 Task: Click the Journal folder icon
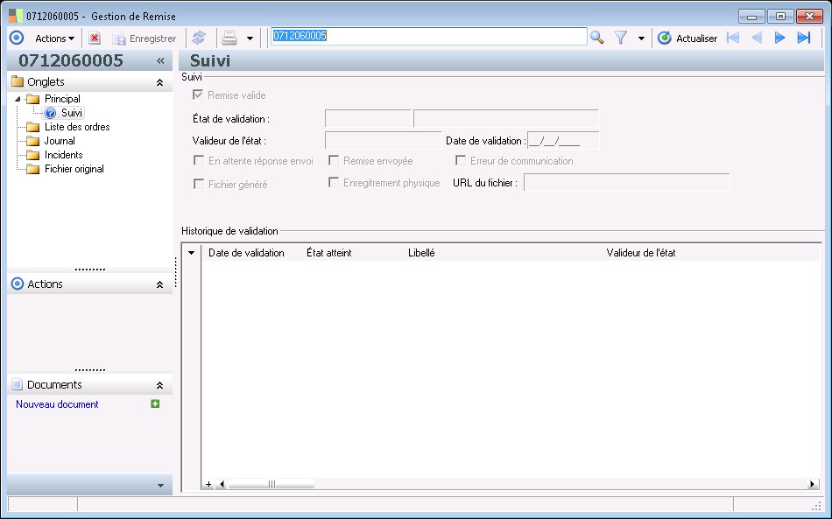33,141
